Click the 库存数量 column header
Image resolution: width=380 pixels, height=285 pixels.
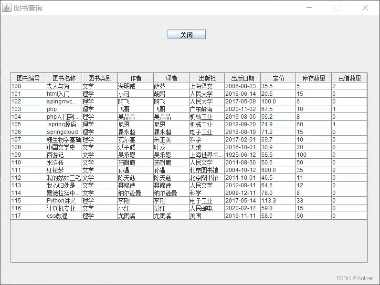(x=314, y=78)
